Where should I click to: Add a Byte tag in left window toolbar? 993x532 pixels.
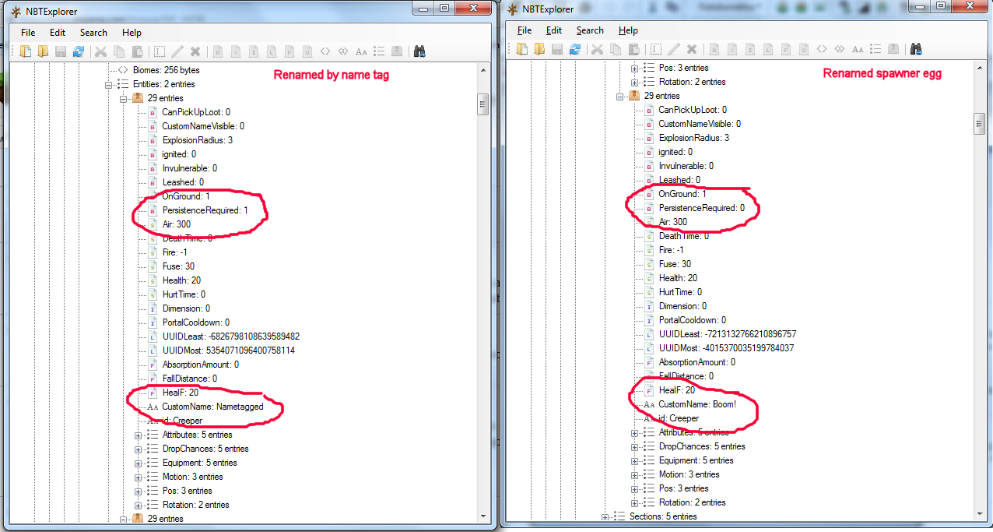pyautogui.click(x=218, y=51)
